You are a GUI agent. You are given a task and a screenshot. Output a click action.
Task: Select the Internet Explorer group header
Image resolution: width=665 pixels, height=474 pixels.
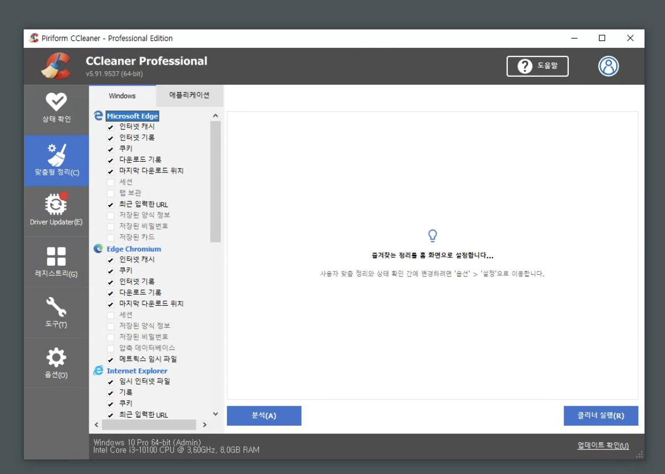click(x=137, y=370)
